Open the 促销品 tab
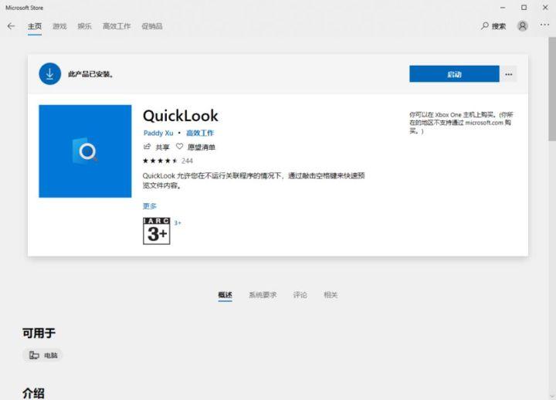 tap(152, 26)
